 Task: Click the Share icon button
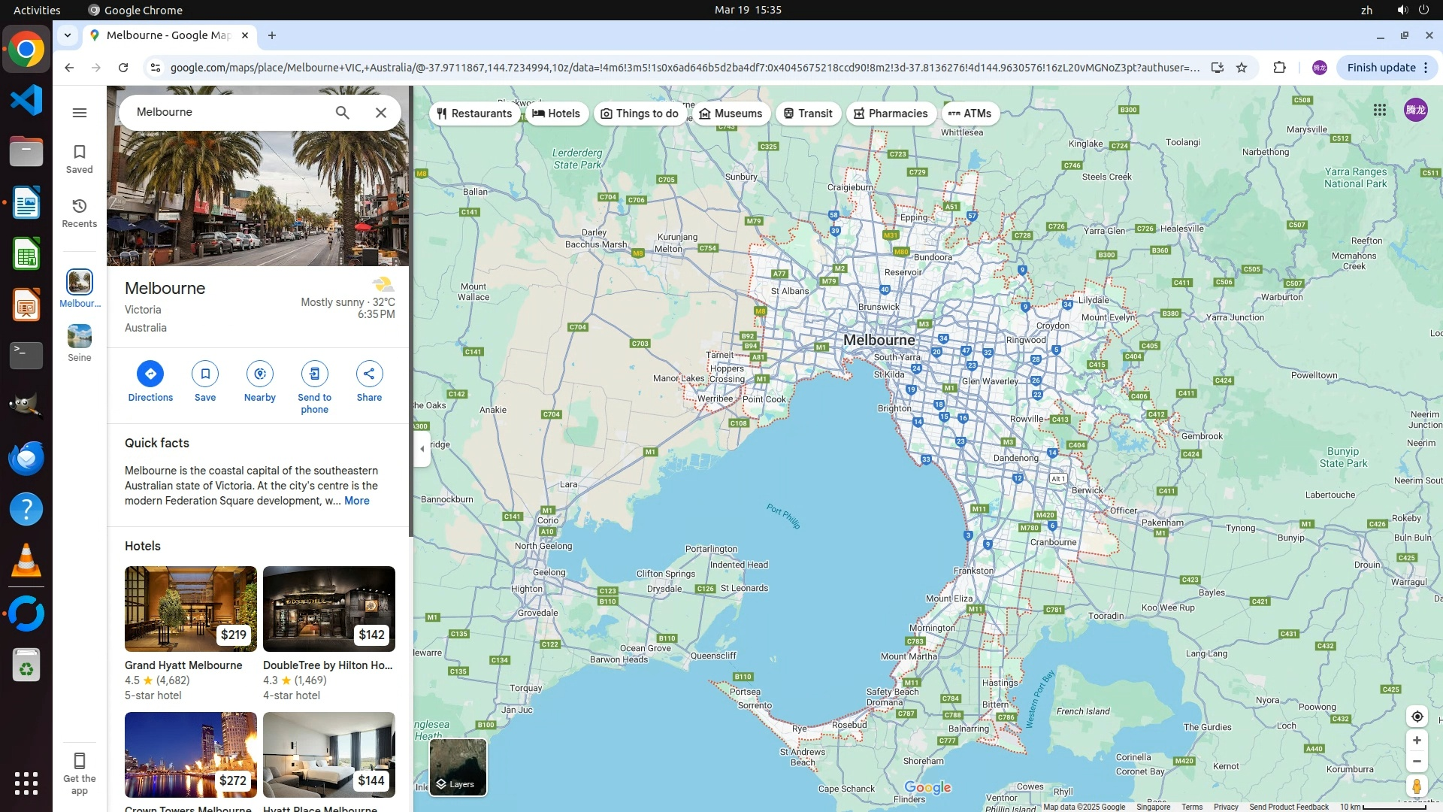pos(369,374)
